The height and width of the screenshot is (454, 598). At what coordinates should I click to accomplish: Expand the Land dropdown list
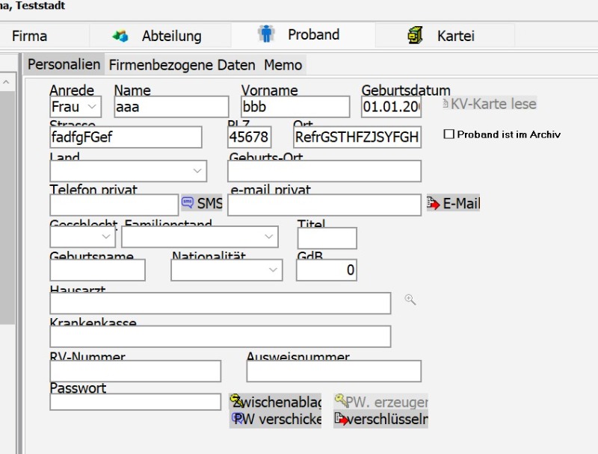(x=198, y=170)
